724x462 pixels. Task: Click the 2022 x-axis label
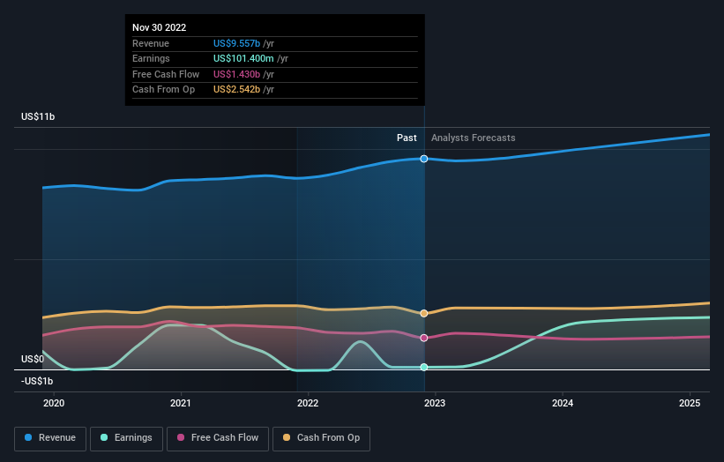pos(308,403)
